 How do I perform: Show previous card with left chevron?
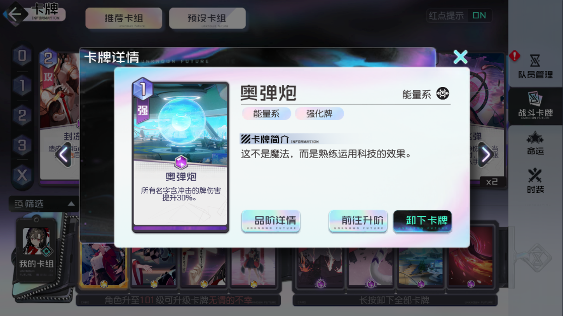coord(64,155)
